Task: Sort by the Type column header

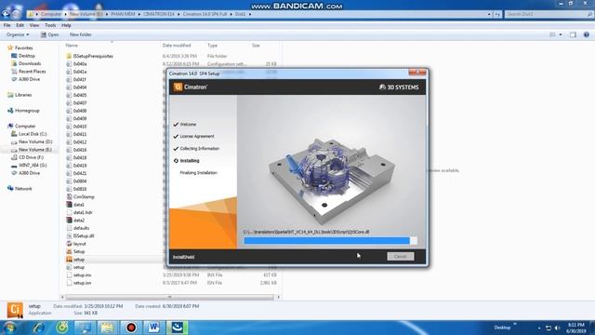Action: (213, 46)
